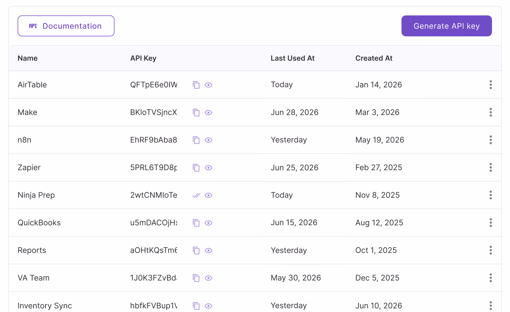This screenshot has height=312, width=510.
Task: Click the copied checkmark for Ninja Prep
Action: 196,195
